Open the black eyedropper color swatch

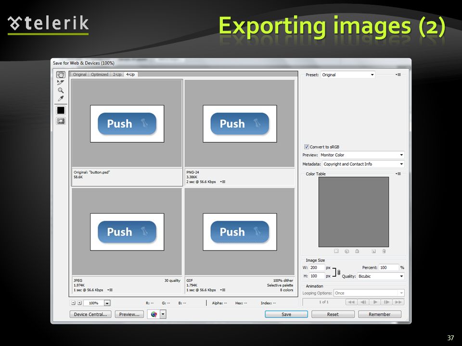tap(61, 111)
